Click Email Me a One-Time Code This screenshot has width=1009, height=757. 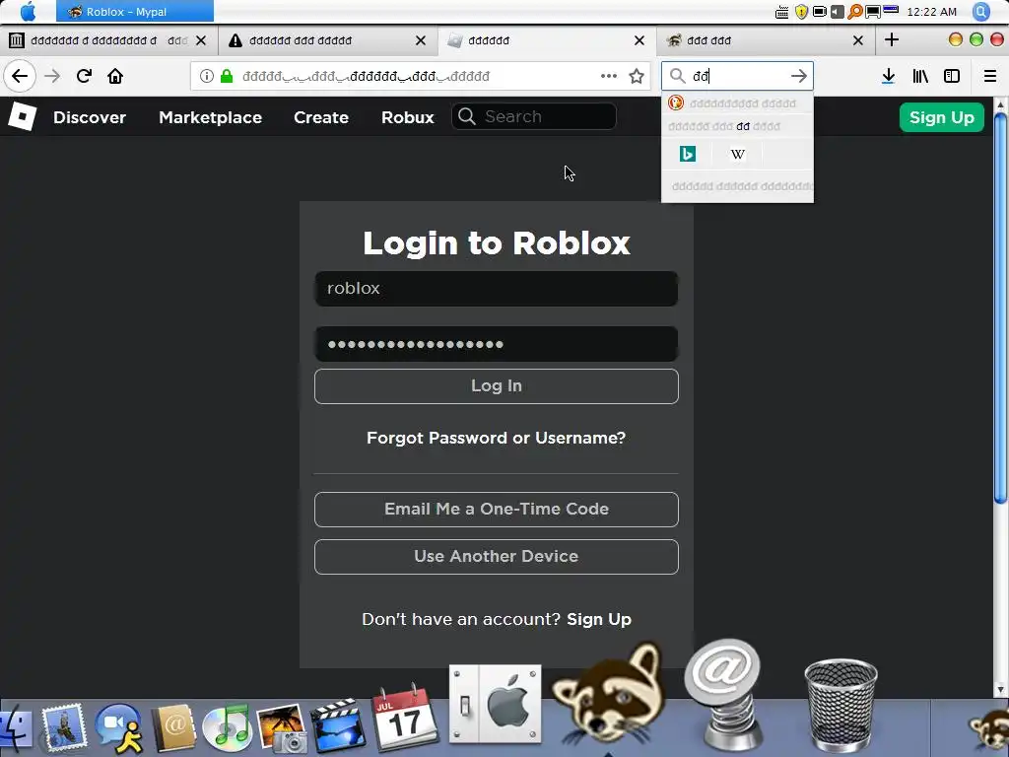(497, 510)
